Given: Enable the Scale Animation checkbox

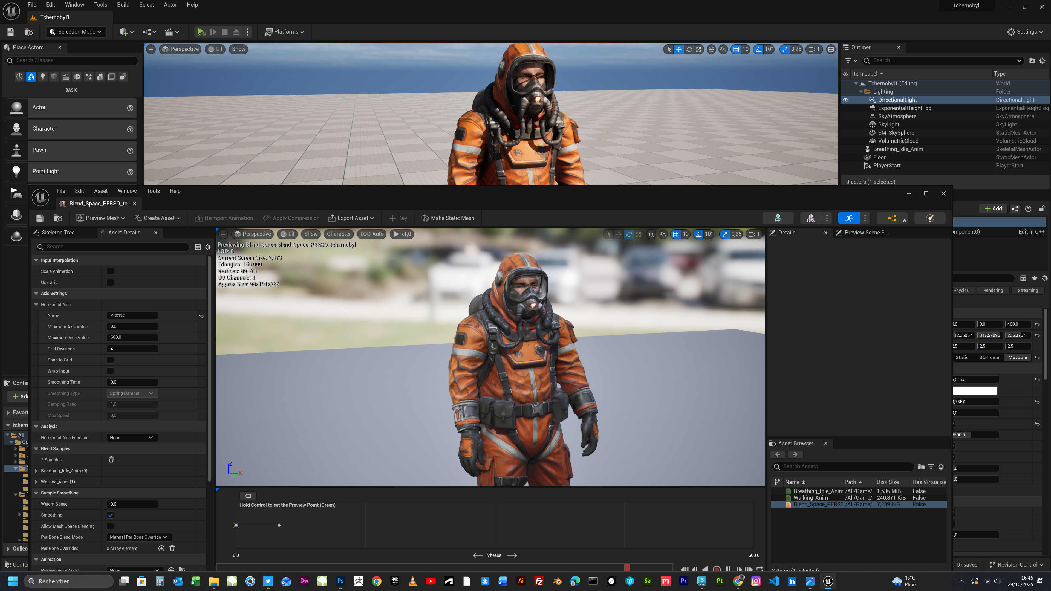Looking at the screenshot, I should coord(110,271).
